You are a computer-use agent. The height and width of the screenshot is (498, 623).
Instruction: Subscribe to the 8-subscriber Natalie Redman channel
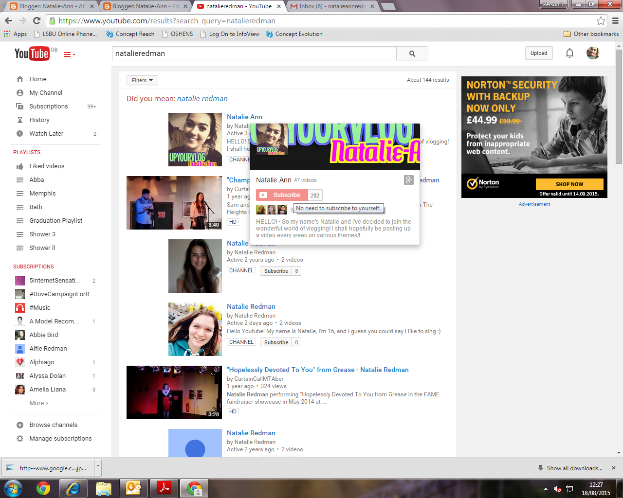276,271
